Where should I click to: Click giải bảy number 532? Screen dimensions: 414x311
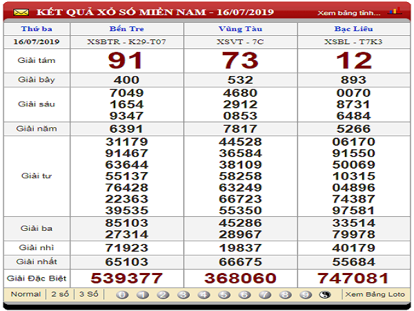[x=240, y=80]
